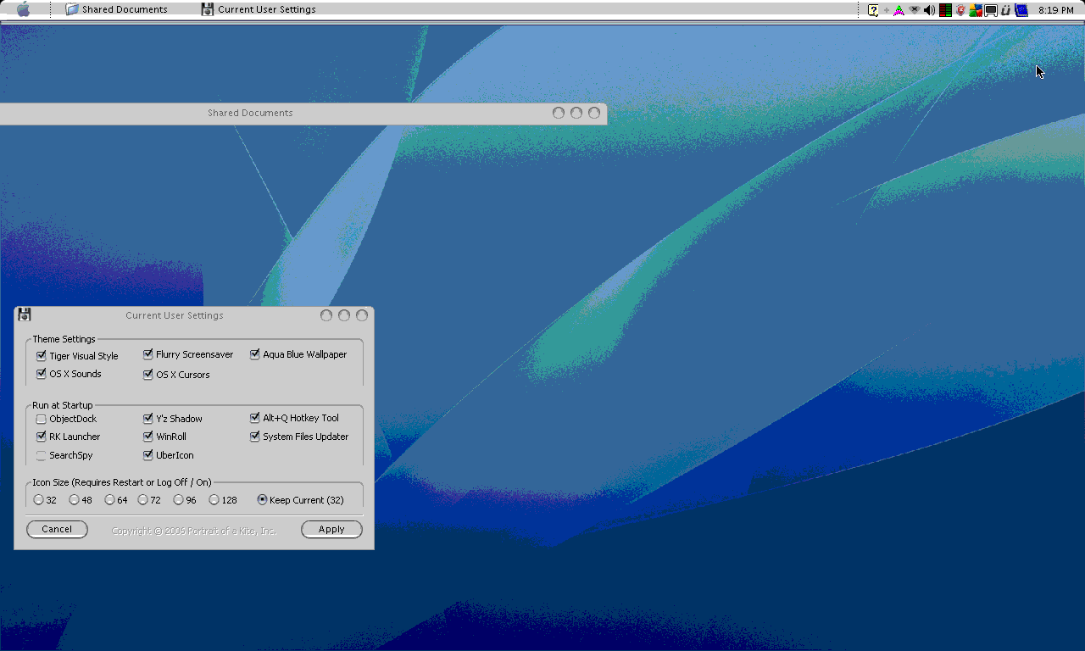This screenshot has width=1085, height=651.
Task: Click the "Run at Startup" group label
Action: 63,405
